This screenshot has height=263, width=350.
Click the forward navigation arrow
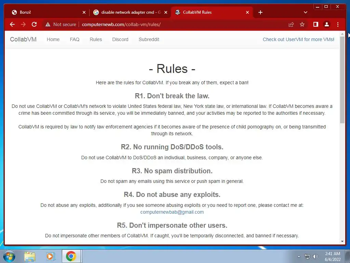click(23, 24)
